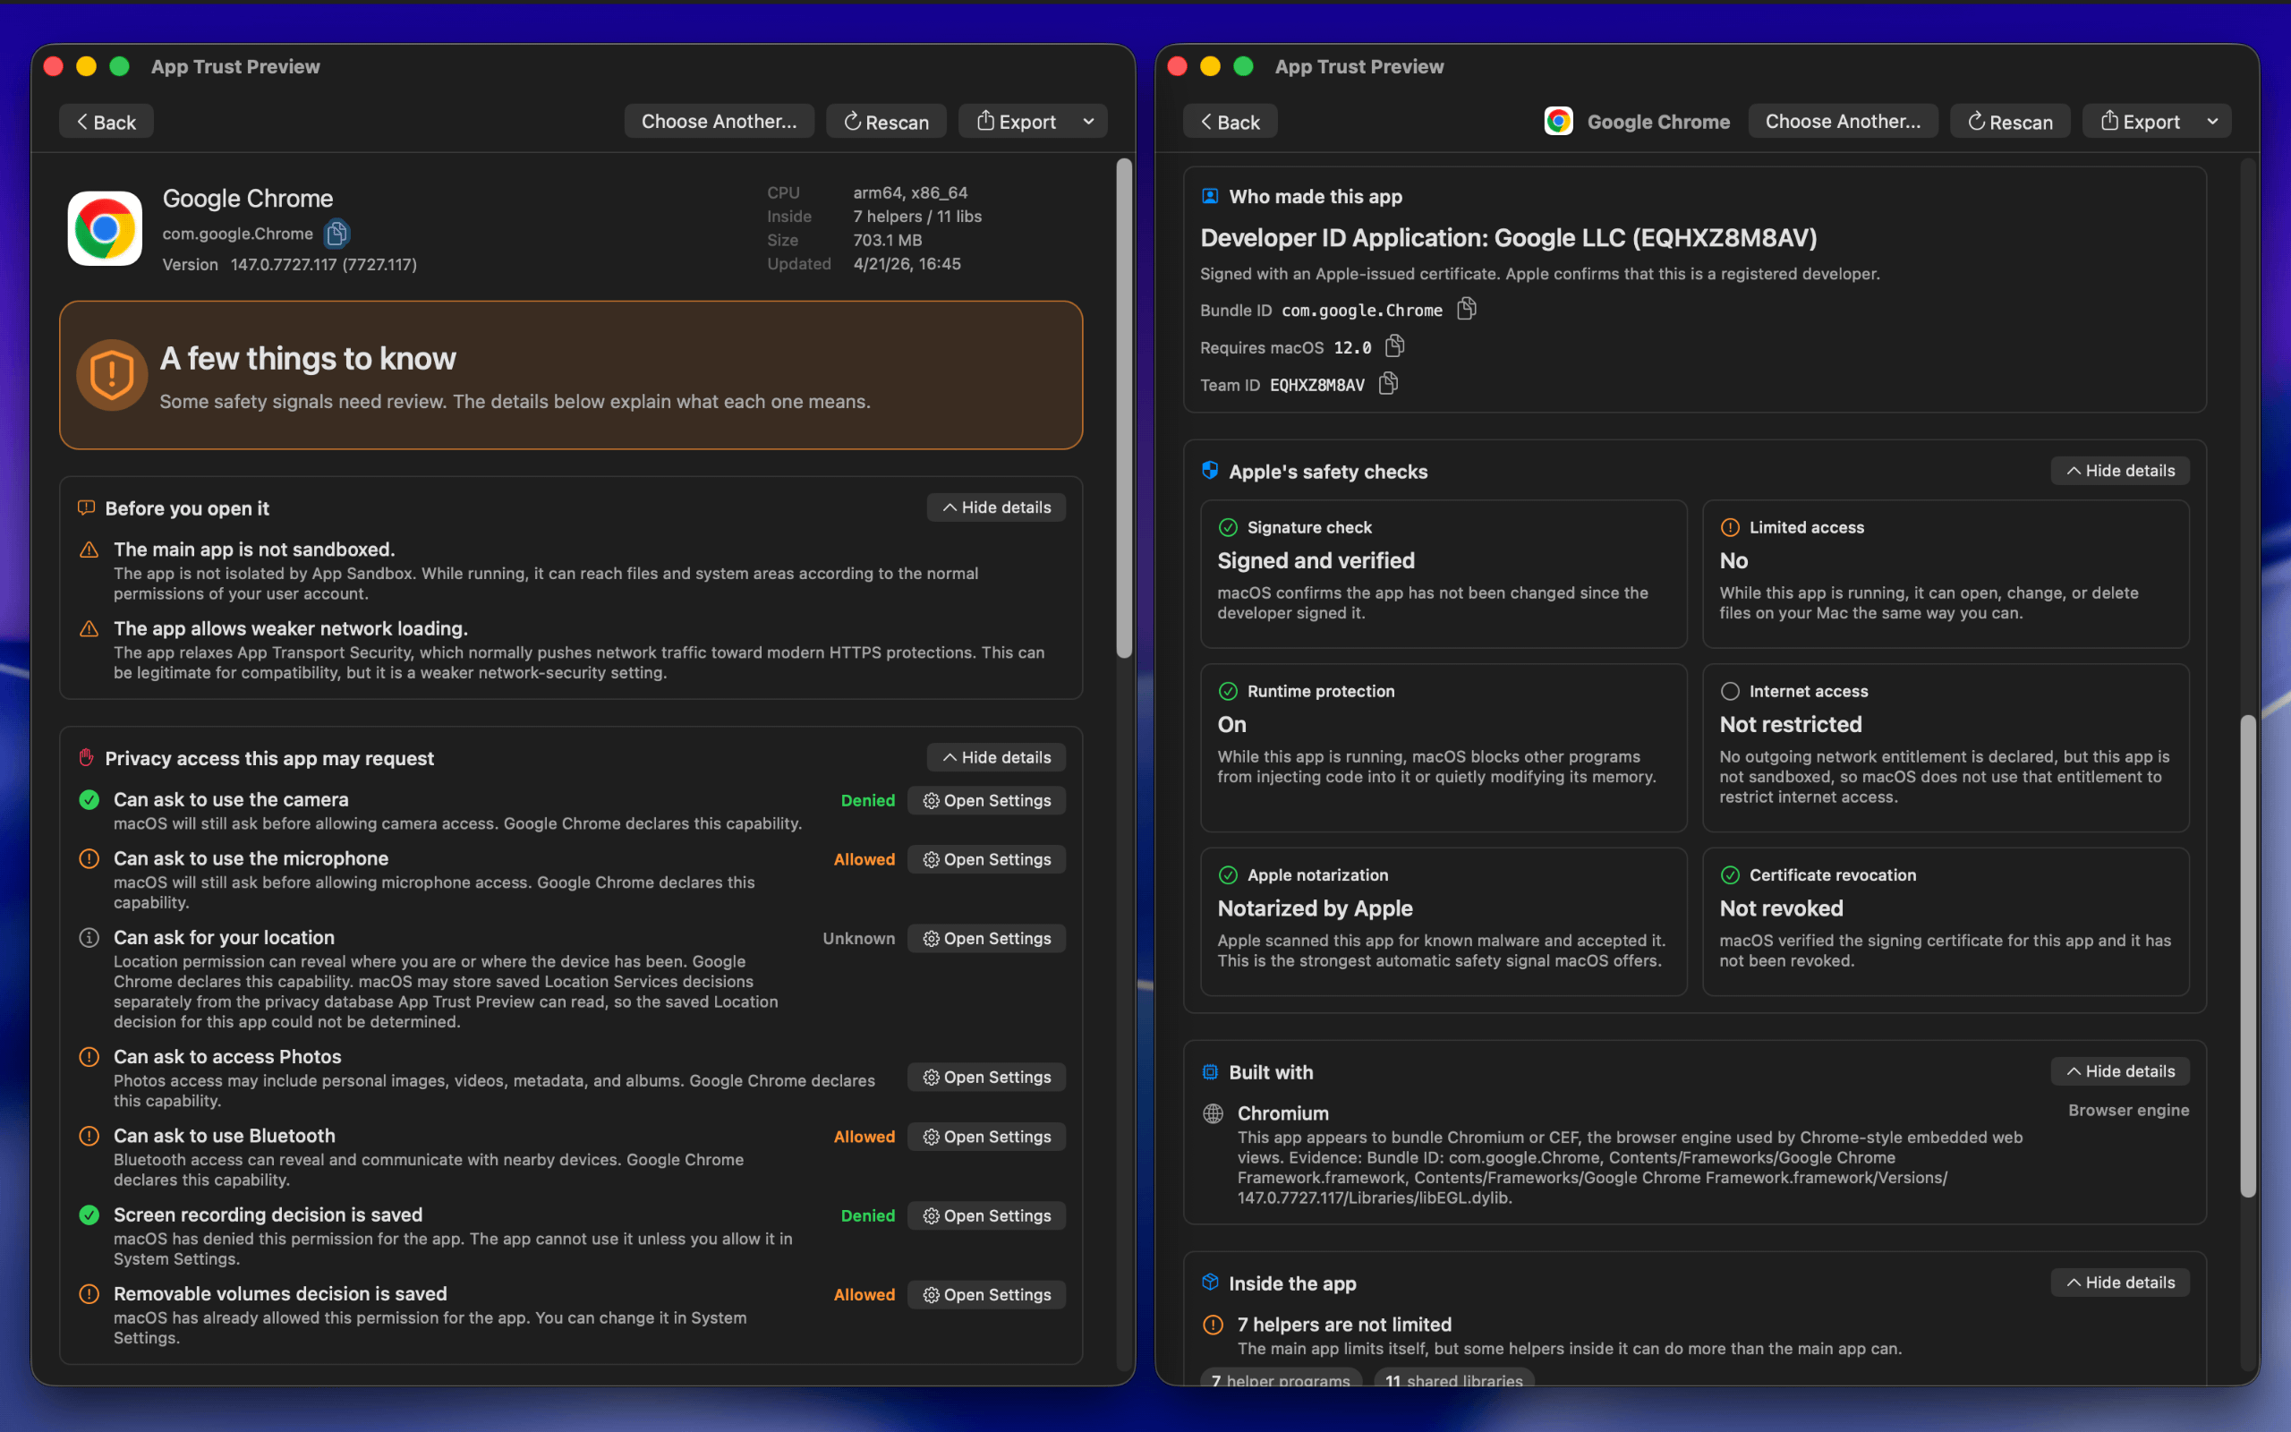Click the Chromium globe icon in Built with
This screenshot has width=2291, height=1432.
[x=1213, y=1113]
